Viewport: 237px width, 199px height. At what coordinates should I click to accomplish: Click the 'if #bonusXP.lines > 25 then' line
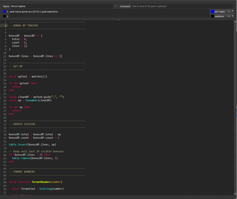[29, 155]
